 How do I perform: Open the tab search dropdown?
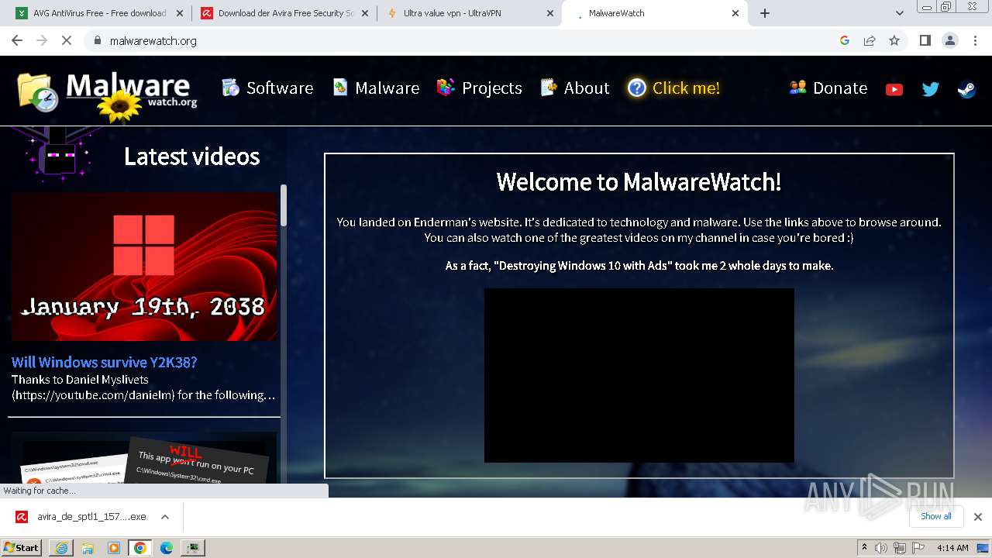899,13
